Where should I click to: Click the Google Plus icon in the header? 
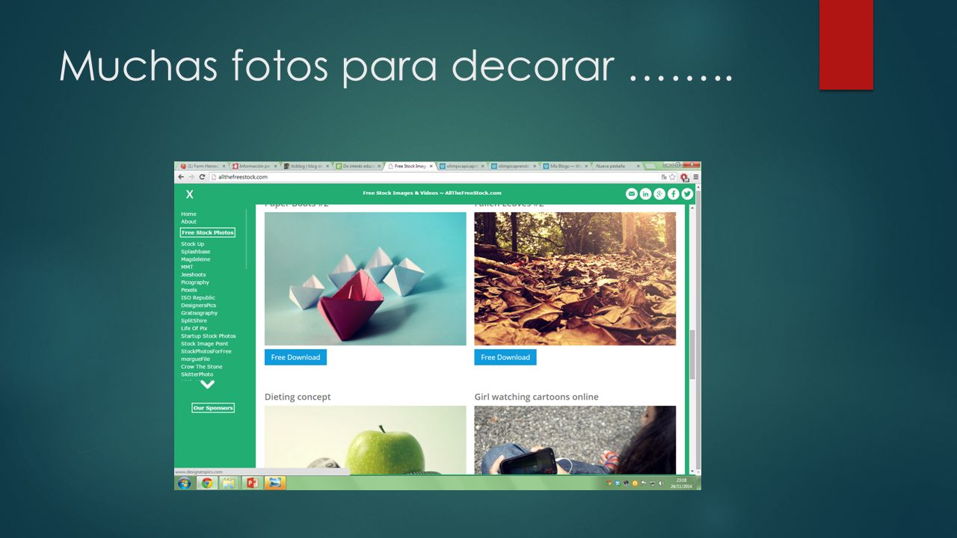[659, 194]
